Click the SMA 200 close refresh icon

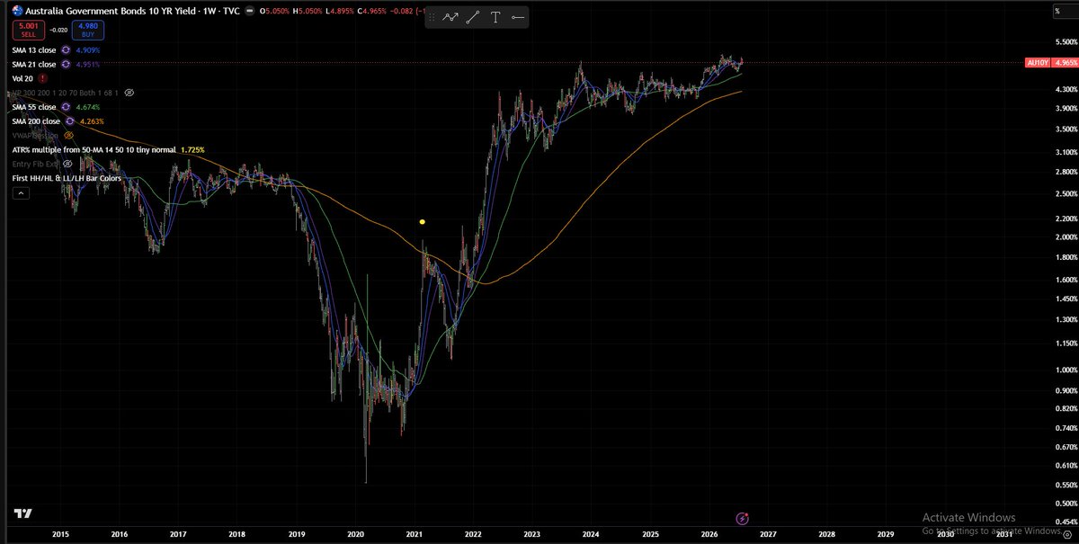point(70,121)
